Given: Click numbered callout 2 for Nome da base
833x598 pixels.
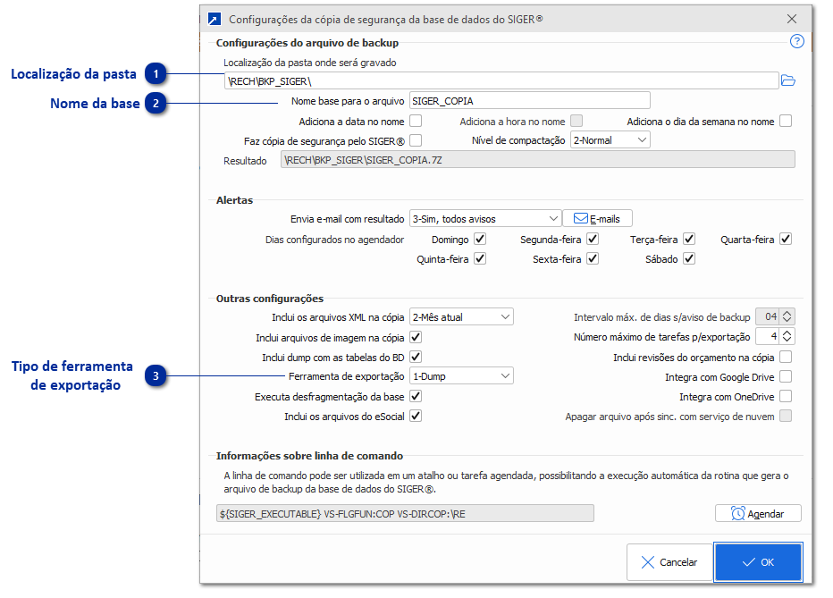Looking at the screenshot, I should [x=156, y=103].
